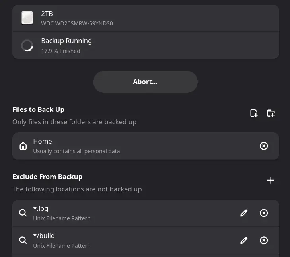The image size is (290, 257).
Task: Edit the */build exclusion pattern
Action: (x=244, y=240)
